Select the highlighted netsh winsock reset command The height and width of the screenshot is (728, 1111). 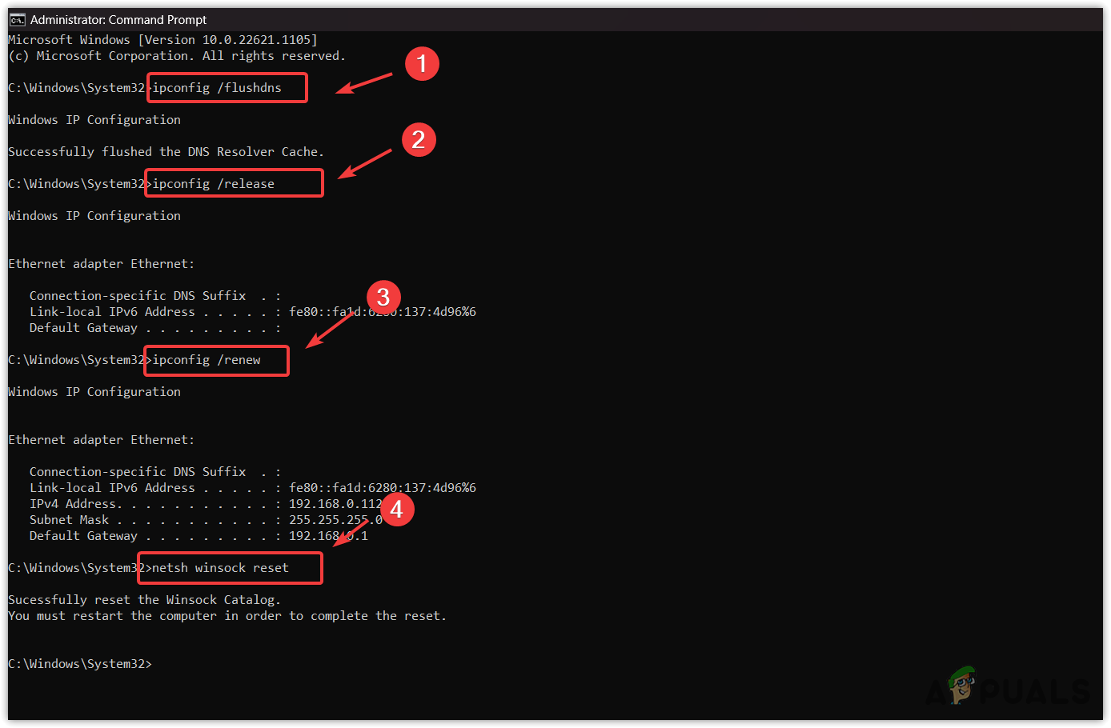tap(229, 567)
